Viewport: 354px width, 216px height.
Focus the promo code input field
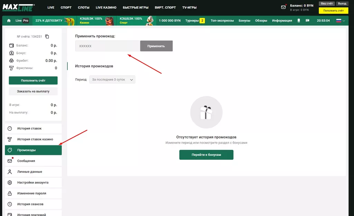point(108,46)
